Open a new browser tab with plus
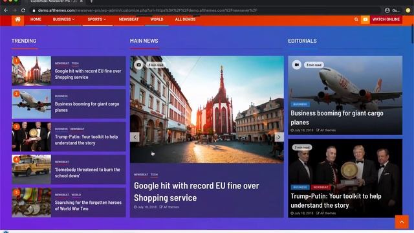 [91, 1]
